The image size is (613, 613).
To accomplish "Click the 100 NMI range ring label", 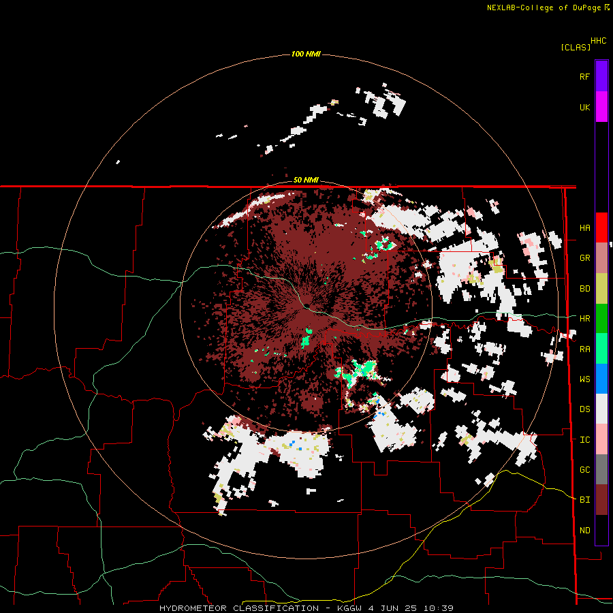I will pyautogui.click(x=306, y=54).
